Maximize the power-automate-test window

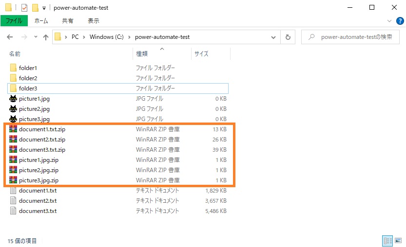[x=372, y=7]
